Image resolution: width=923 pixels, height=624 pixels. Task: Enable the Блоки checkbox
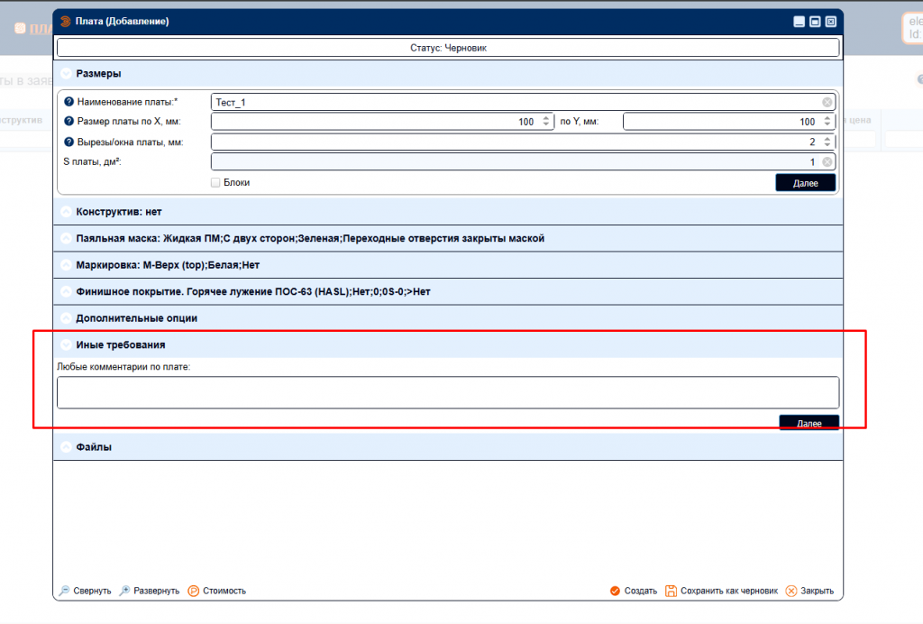point(215,182)
